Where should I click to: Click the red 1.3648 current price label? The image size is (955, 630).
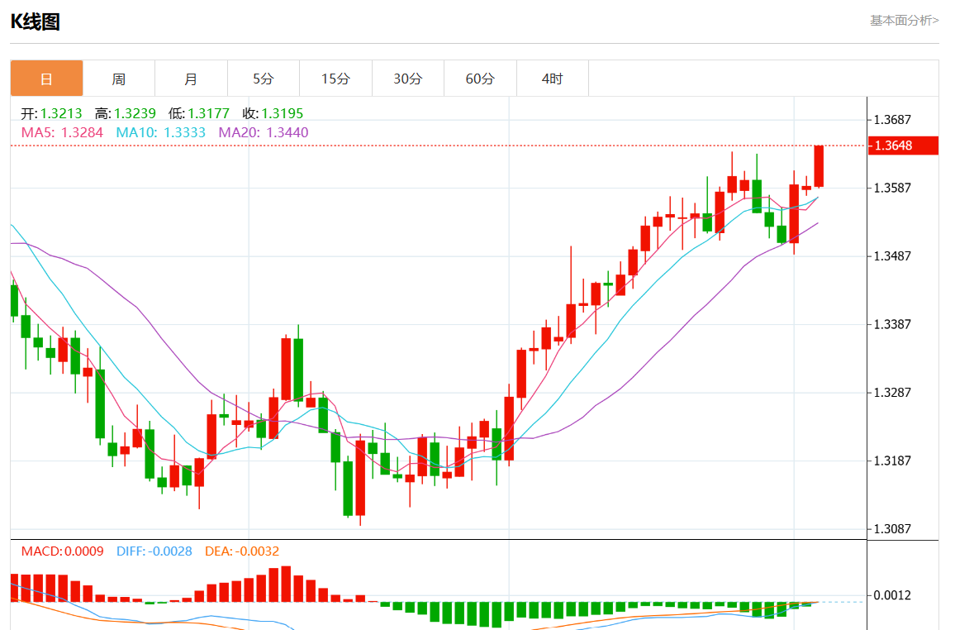point(903,146)
